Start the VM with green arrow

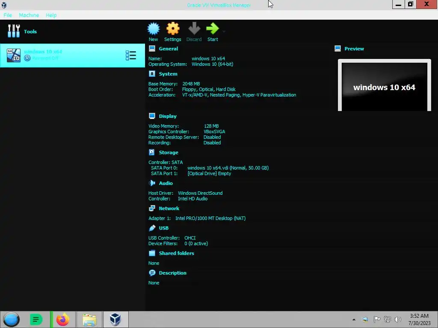click(213, 29)
